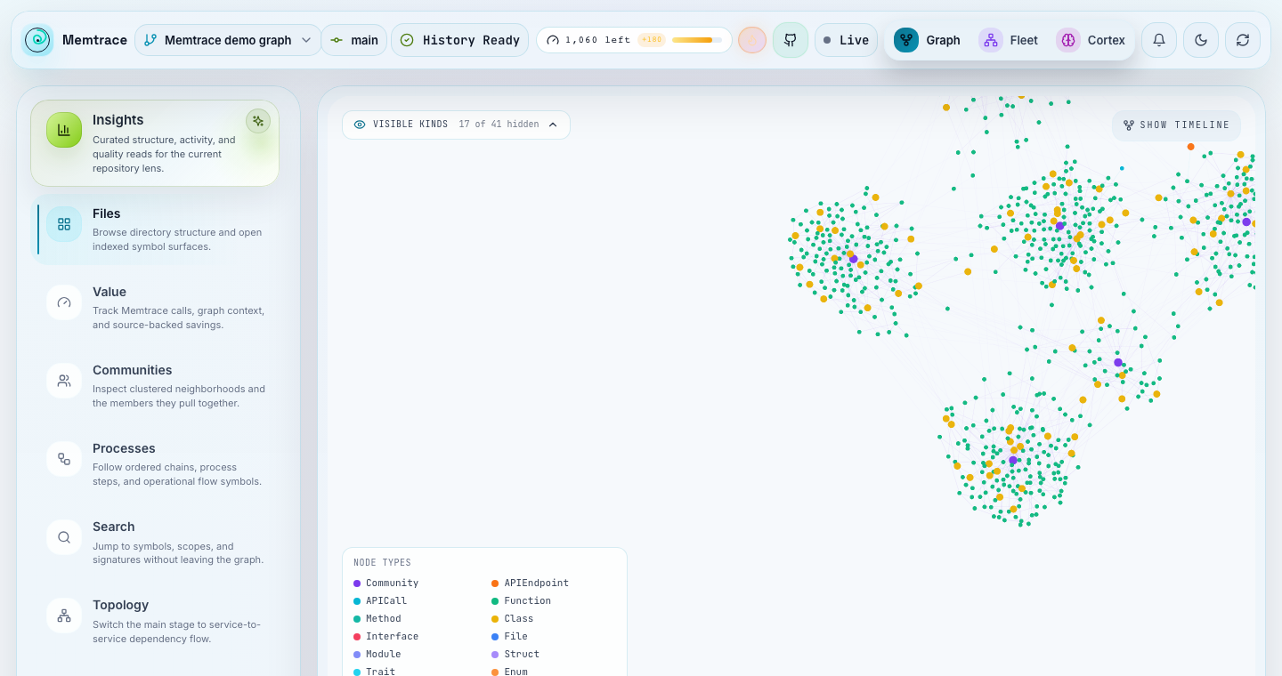Open the Topology section
This screenshot has height=676, width=1282.
click(155, 621)
